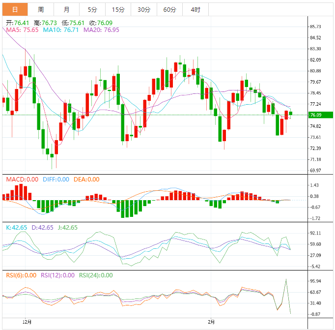335x330 pixels.
Task: Click the 2月 date marker on the time axis
Action: click(x=212, y=322)
